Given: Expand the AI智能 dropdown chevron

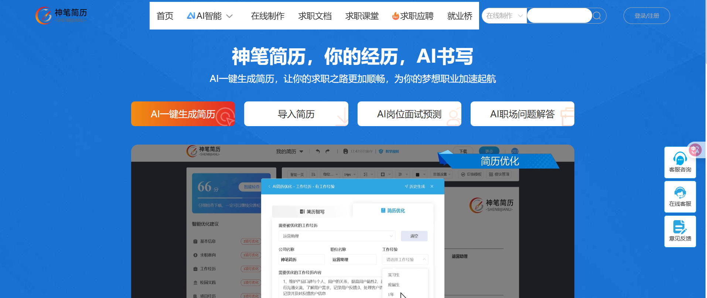Looking at the screenshot, I should point(229,16).
